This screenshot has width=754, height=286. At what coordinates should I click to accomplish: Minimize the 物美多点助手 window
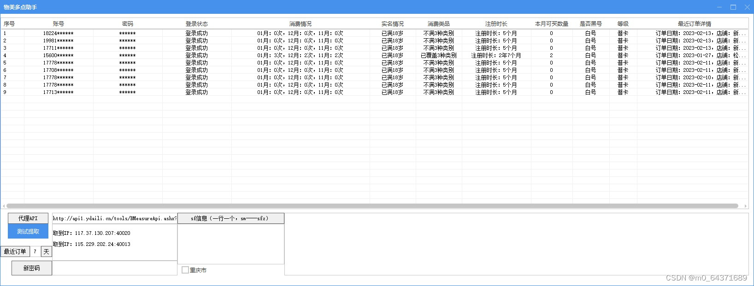pyautogui.click(x=720, y=7)
